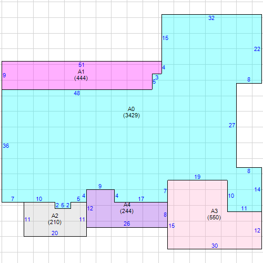
Task: Click the 3 dimension near A1's notch
Action: tap(157, 77)
